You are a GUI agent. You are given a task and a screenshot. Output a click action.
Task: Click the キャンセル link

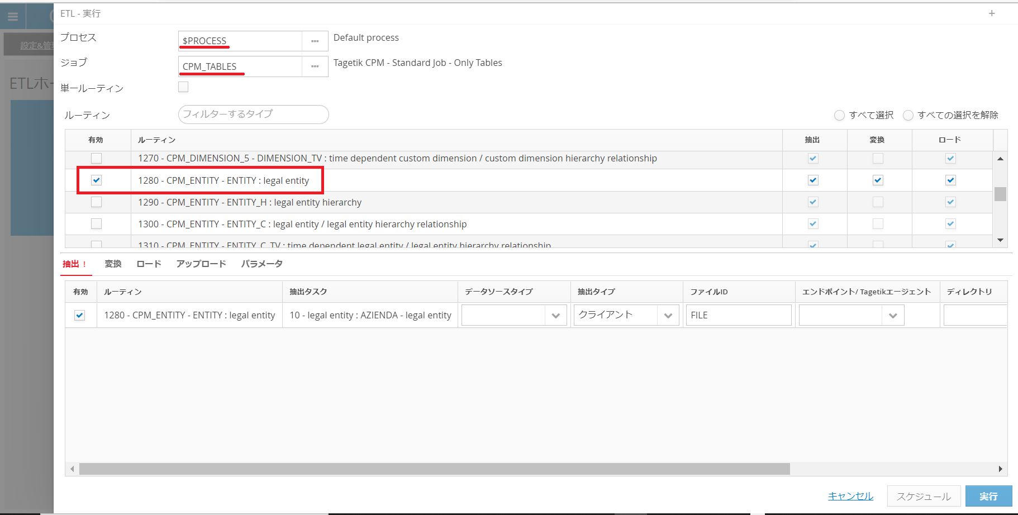(850, 496)
